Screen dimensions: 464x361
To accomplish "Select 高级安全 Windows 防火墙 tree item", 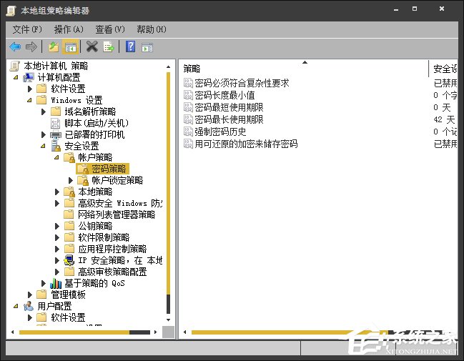I will pos(120,203).
